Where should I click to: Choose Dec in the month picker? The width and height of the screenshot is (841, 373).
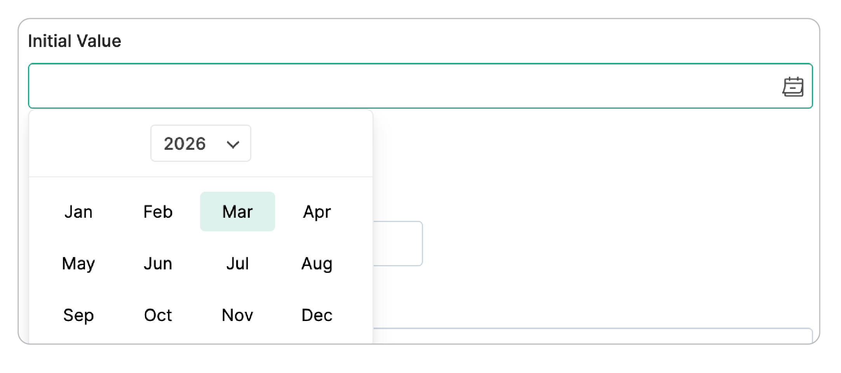coord(317,315)
